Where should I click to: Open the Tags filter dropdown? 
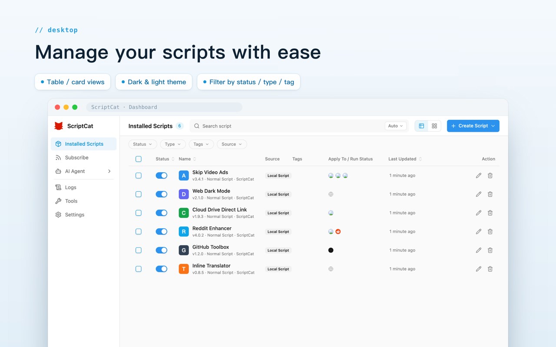201,144
